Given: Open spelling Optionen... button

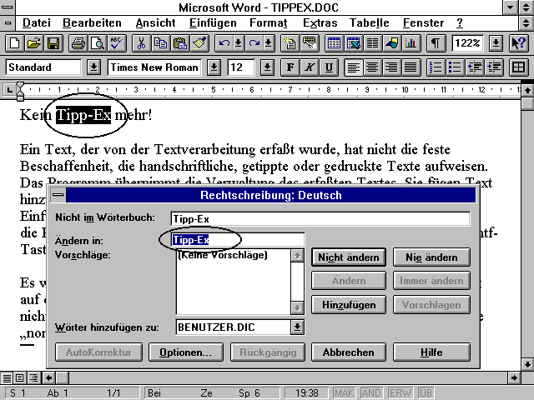Looking at the screenshot, I should 186,352.
